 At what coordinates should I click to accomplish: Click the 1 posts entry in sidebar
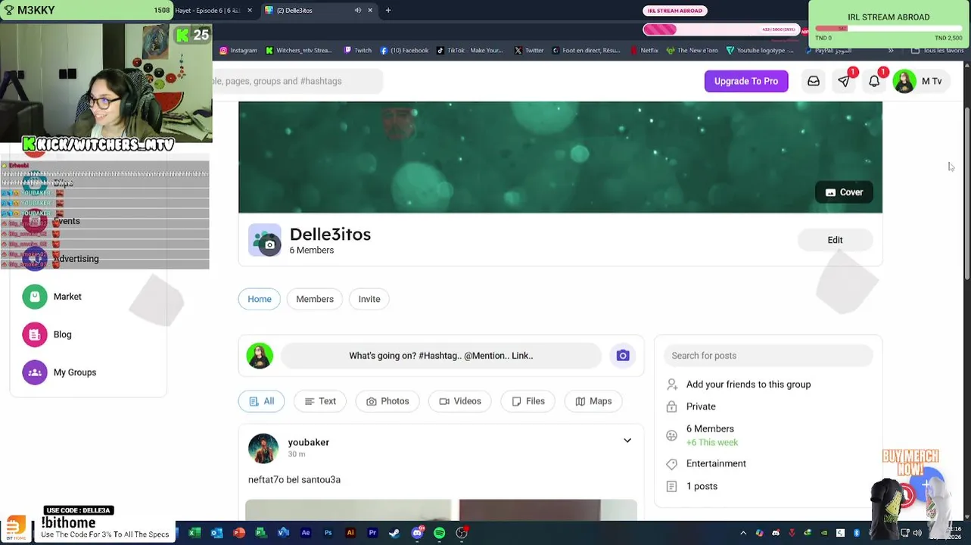(702, 486)
